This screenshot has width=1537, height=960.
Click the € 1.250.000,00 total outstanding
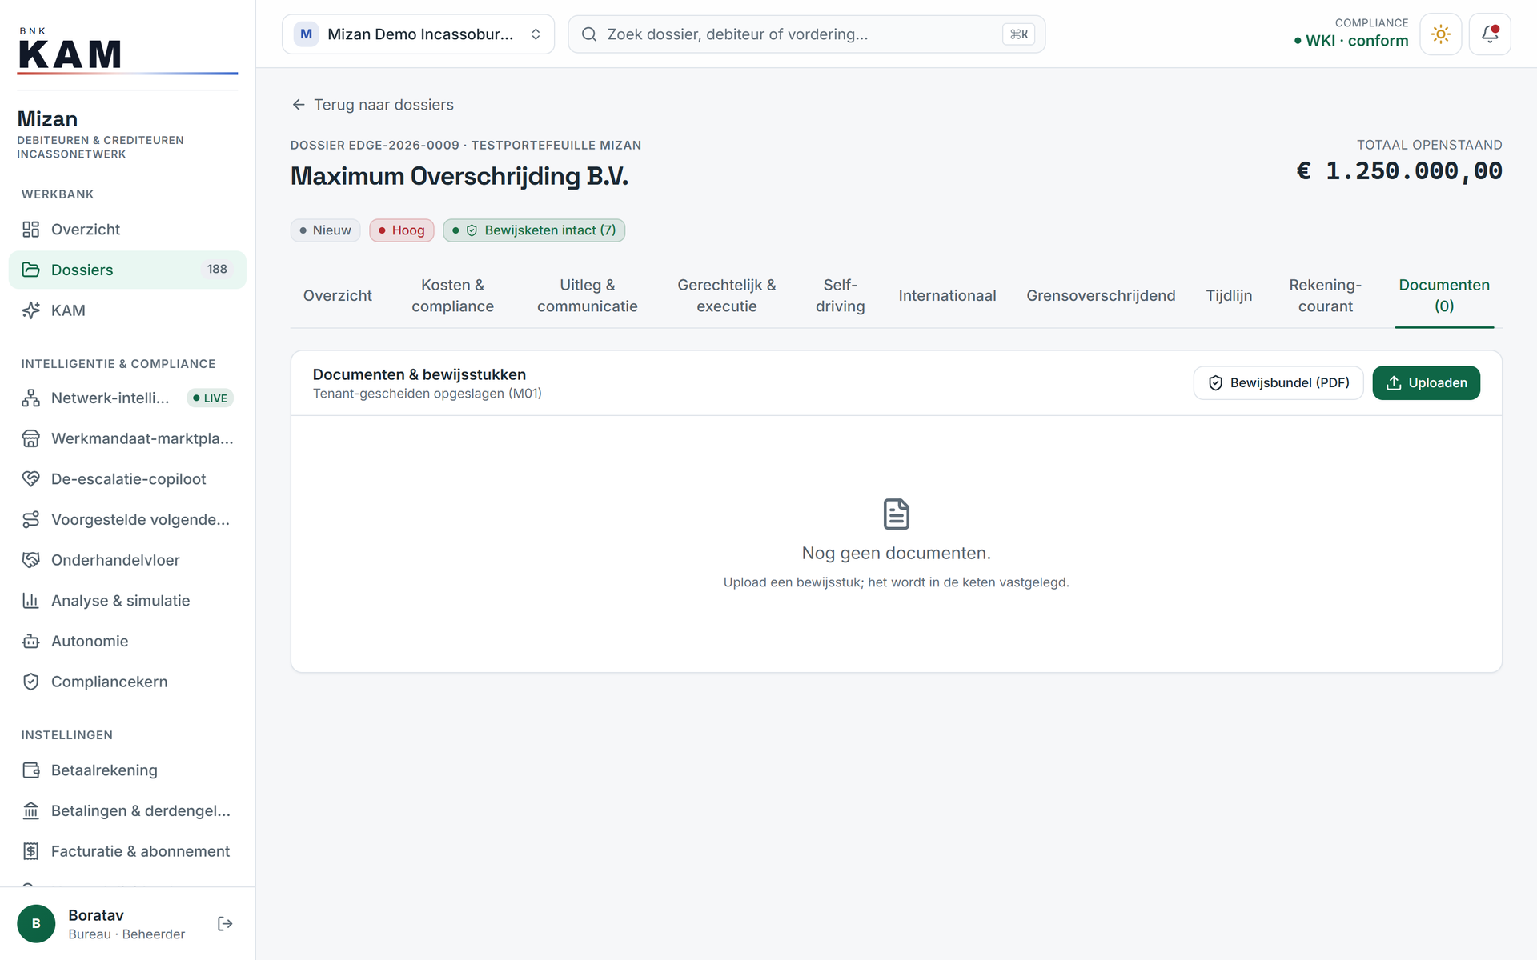click(1399, 171)
